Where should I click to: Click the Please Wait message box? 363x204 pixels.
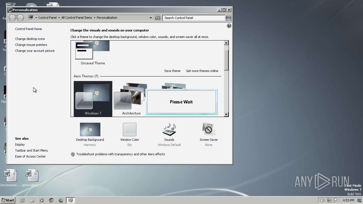[181, 102]
